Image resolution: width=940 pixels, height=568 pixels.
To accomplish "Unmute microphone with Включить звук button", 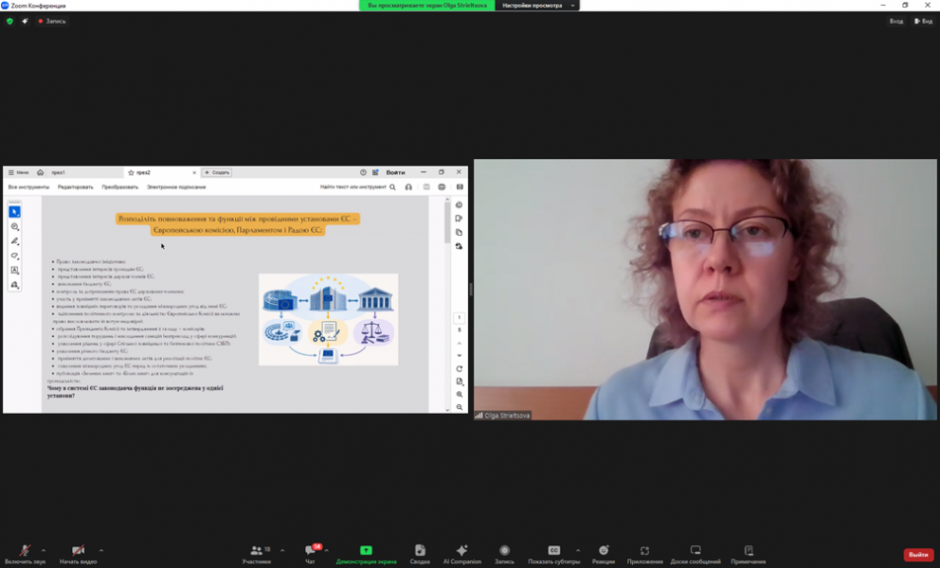I will click(25, 555).
